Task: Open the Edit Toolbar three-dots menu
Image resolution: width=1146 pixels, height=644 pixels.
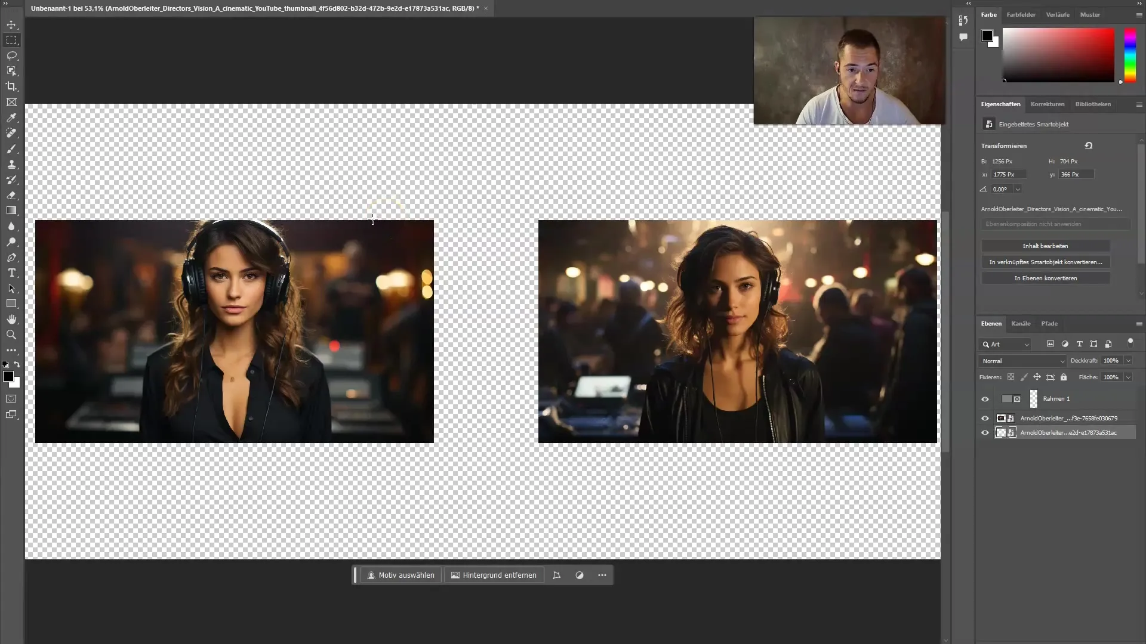Action: pyautogui.click(x=11, y=350)
